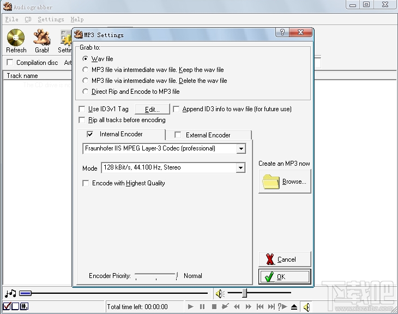Viewport: 398px width, 314px height.
Task: Click the music notes icon at bottom left
Action: click(x=10, y=293)
